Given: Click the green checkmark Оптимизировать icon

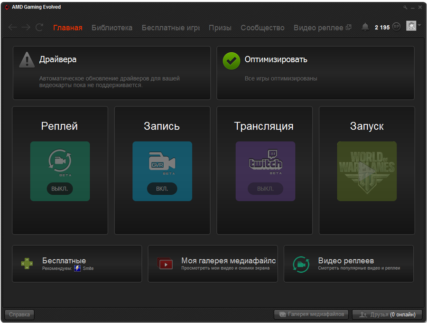Looking at the screenshot, I should tap(231, 61).
